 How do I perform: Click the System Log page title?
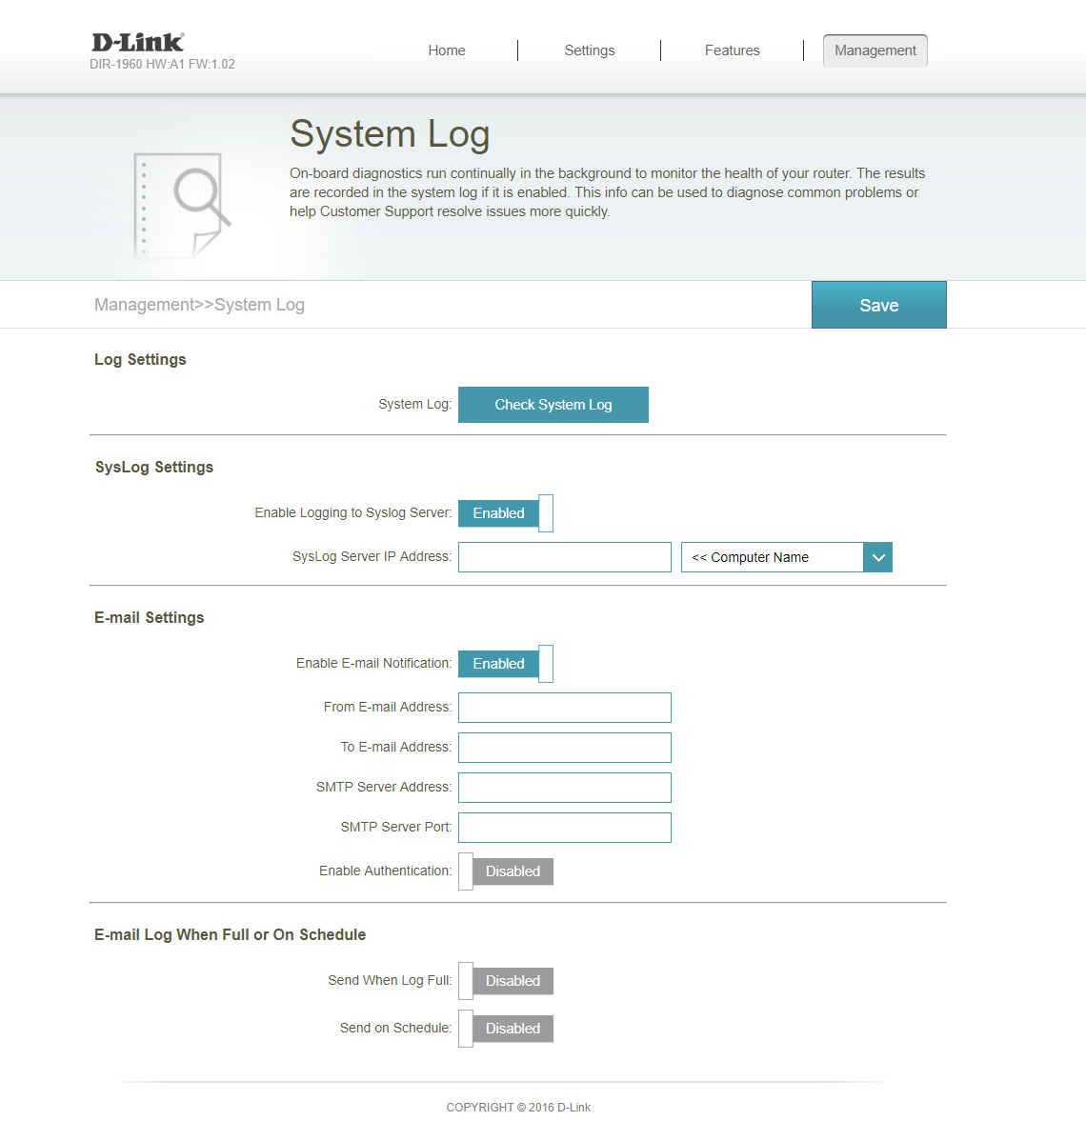(x=390, y=134)
